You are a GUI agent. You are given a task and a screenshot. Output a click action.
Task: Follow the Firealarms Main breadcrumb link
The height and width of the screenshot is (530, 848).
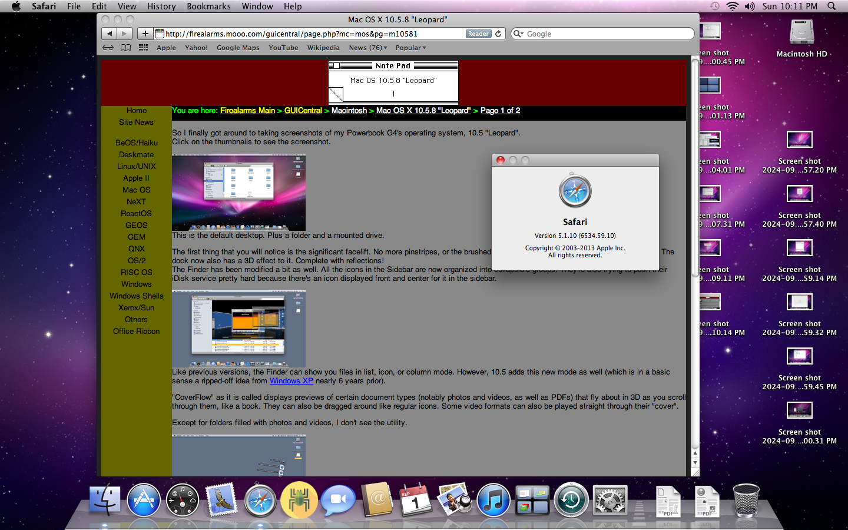(247, 111)
